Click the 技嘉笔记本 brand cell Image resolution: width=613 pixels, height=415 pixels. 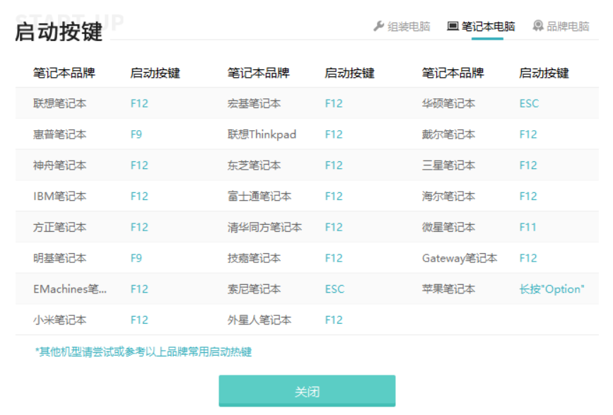click(254, 258)
